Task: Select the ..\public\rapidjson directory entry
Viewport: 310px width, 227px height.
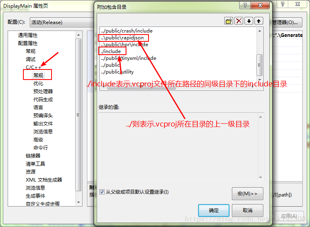Action: (122, 38)
